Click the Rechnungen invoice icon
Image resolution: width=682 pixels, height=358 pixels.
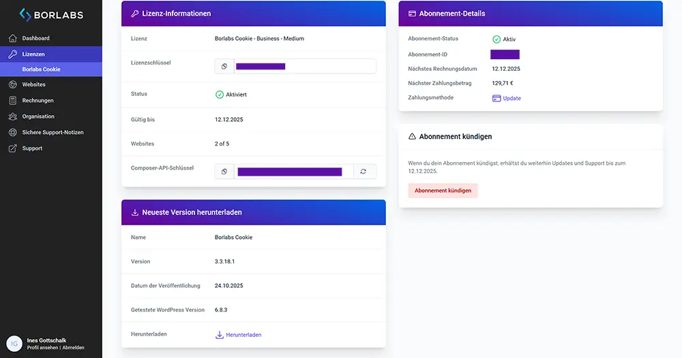[12, 101]
